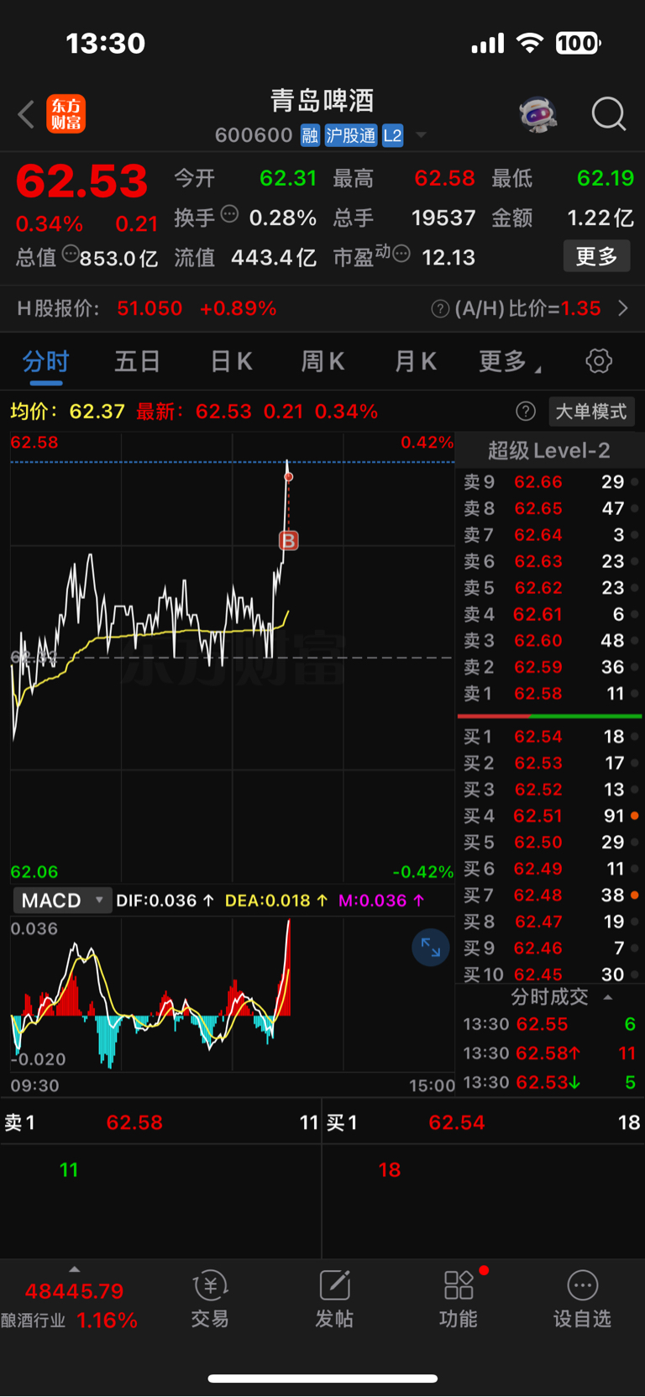
Task: Tap 设自选 add-to-watchlist icon
Action: click(582, 1299)
